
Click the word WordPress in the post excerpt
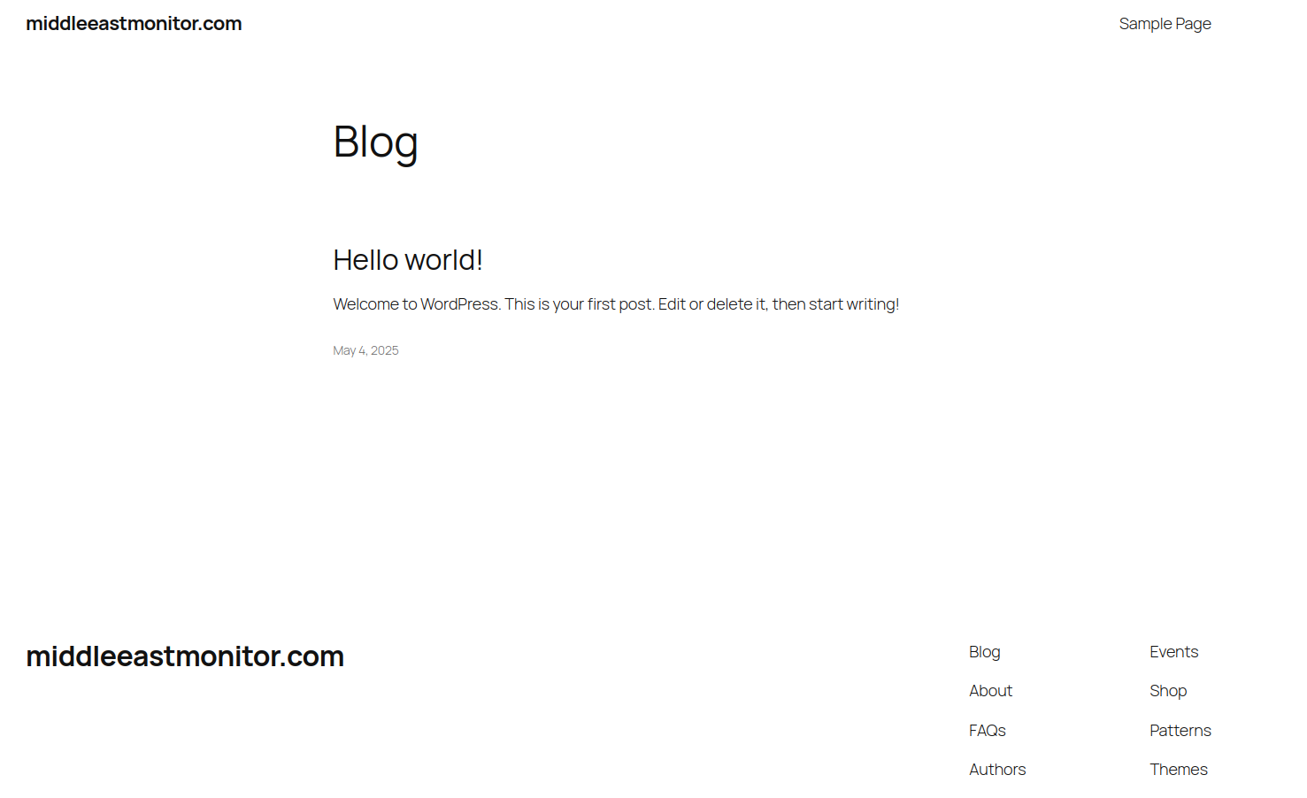click(459, 304)
